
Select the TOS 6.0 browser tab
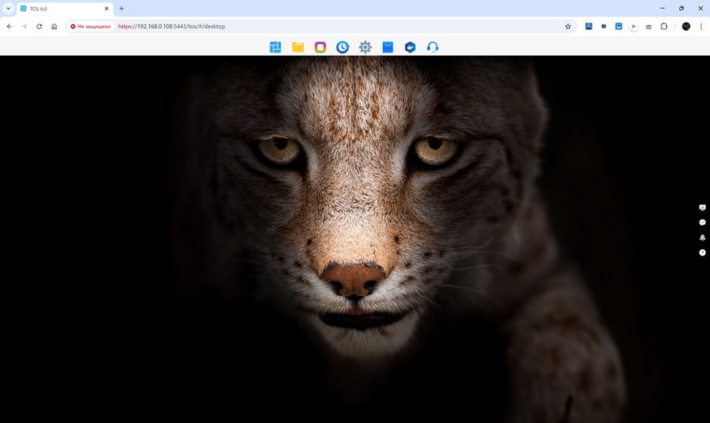click(x=61, y=8)
